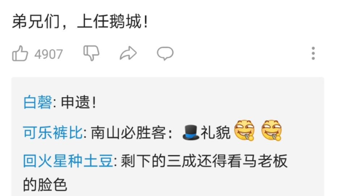
Task: Tap the top hat emoji in reply
Action: point(190,132)
